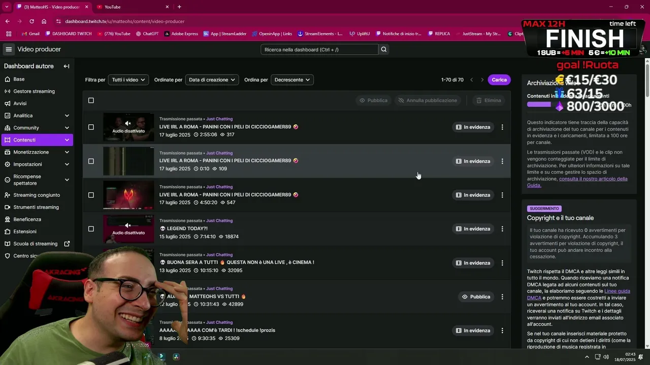Click the Ricerca nella dashboard search field
Screen dimensions: 650x365
pyautogui.click(x=319, y=50)
